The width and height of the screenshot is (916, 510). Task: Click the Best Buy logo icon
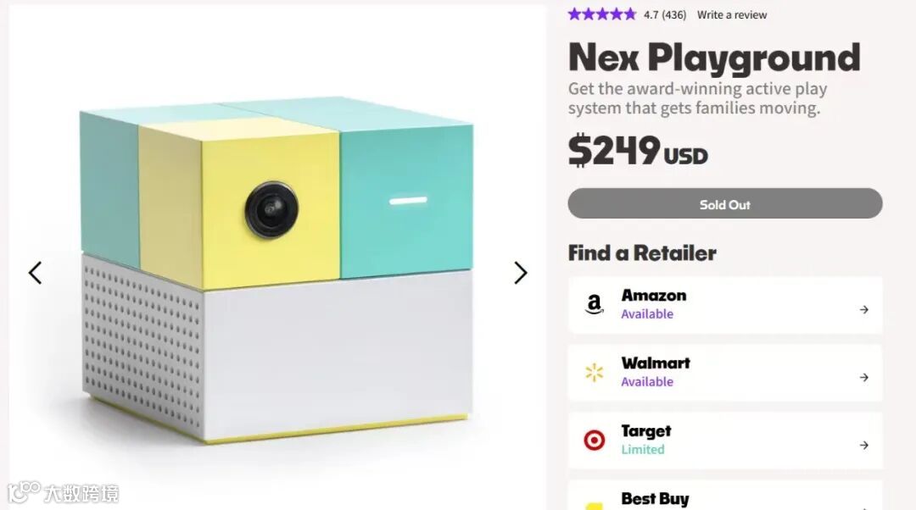595,504
